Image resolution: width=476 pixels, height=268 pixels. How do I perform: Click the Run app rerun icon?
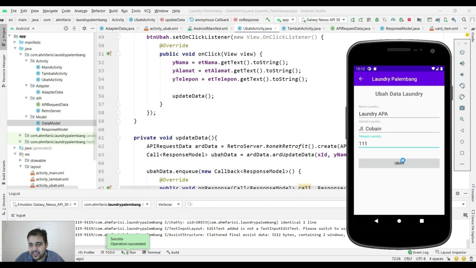point(353,20)
